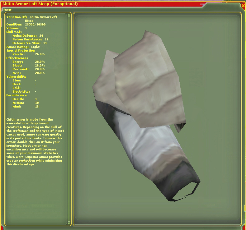Click the 'Vulnerability' heading
Screen dimensions: 246x230
click(x=16, y=77)
